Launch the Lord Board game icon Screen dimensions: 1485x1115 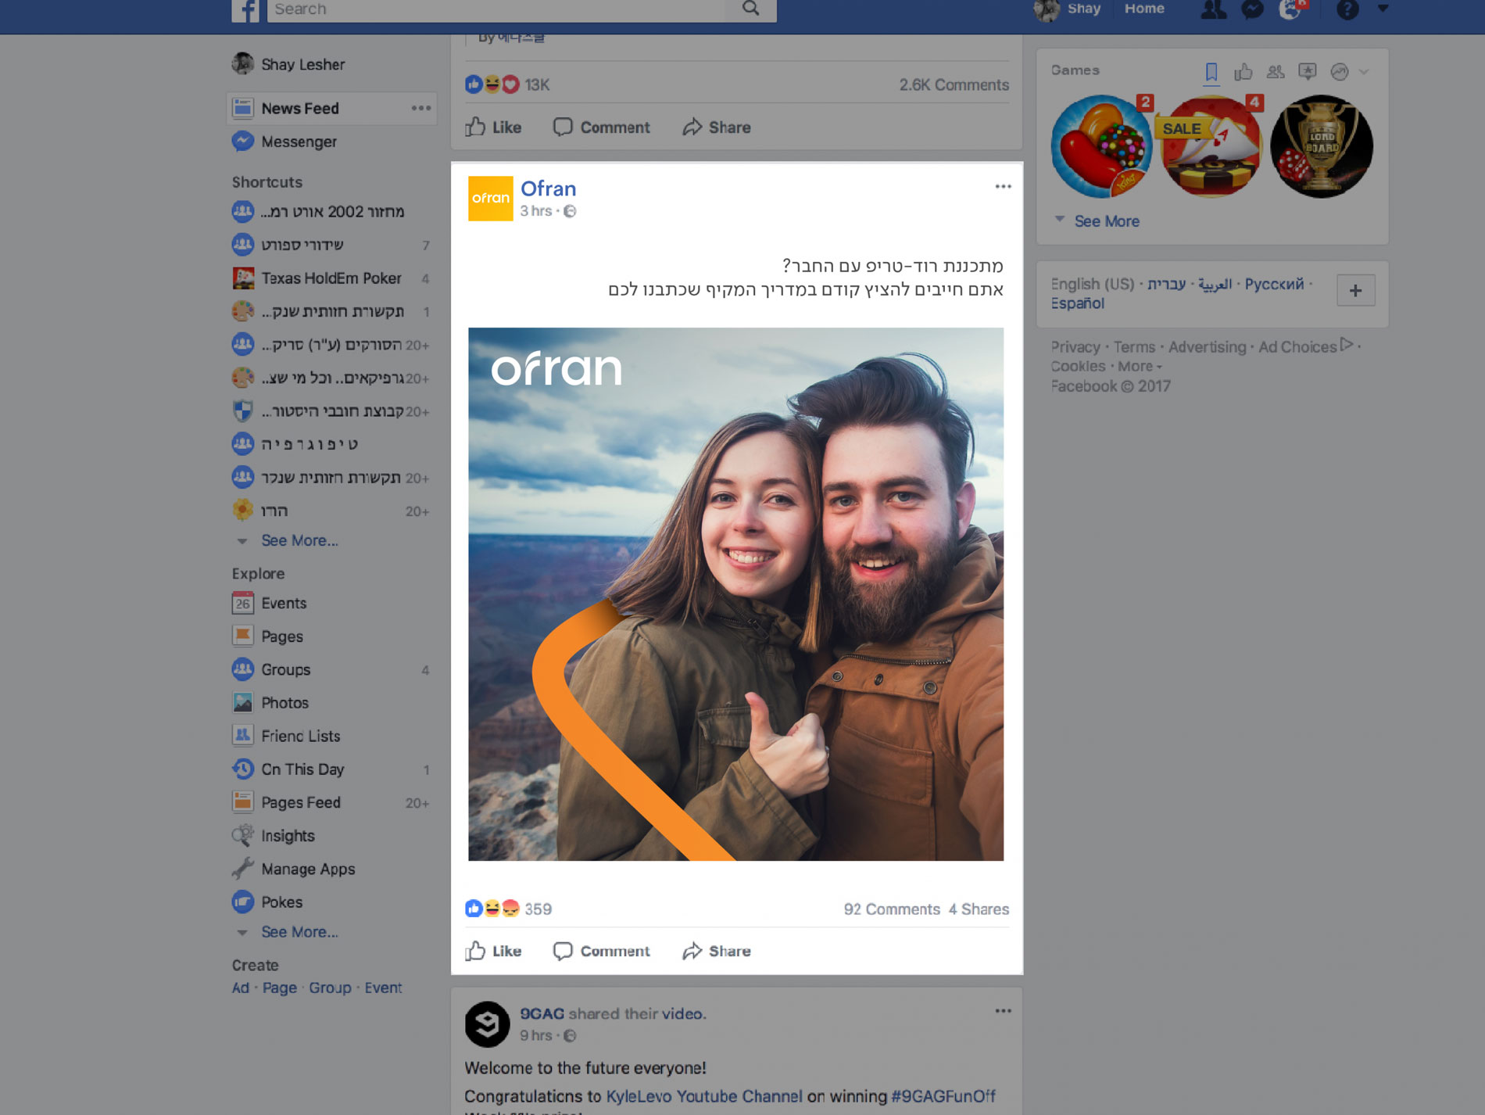pyautogui.click(x=1321, y=146)
